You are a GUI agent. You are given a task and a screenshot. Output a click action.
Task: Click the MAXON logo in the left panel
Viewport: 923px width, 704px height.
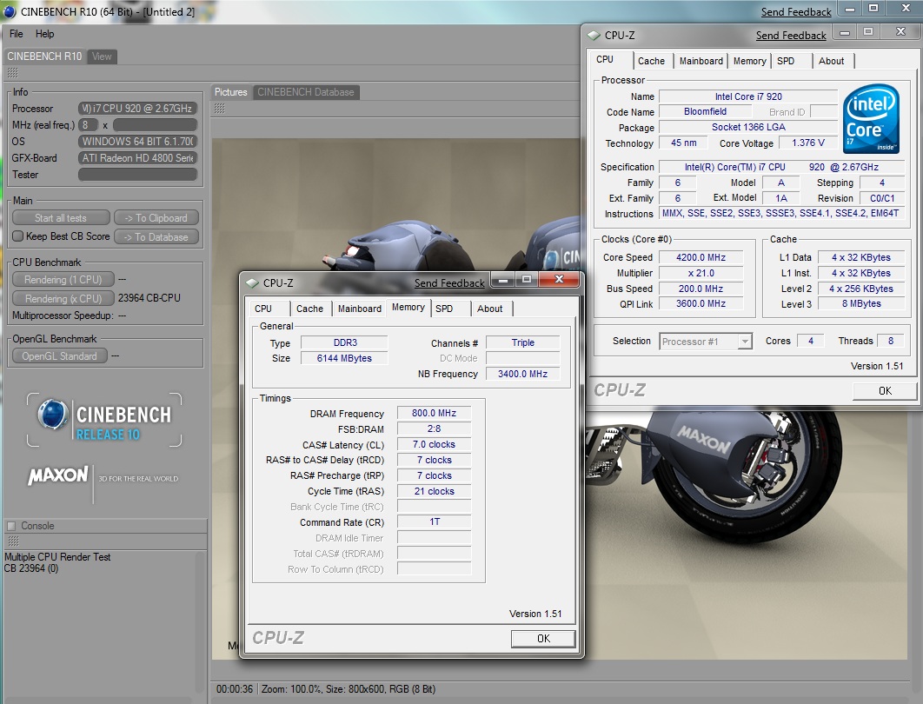pyautogui.click(x=57, y=475)
